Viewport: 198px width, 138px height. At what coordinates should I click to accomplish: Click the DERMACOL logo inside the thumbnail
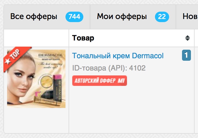coord(50,55)
